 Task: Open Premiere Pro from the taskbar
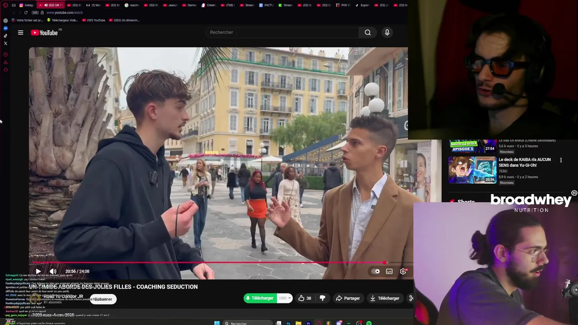point(308,323)
